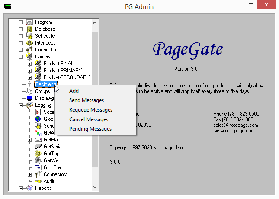This screenshot has height=199, width=279.
Task: Collapse the Logging node
Action: [21, 106]
